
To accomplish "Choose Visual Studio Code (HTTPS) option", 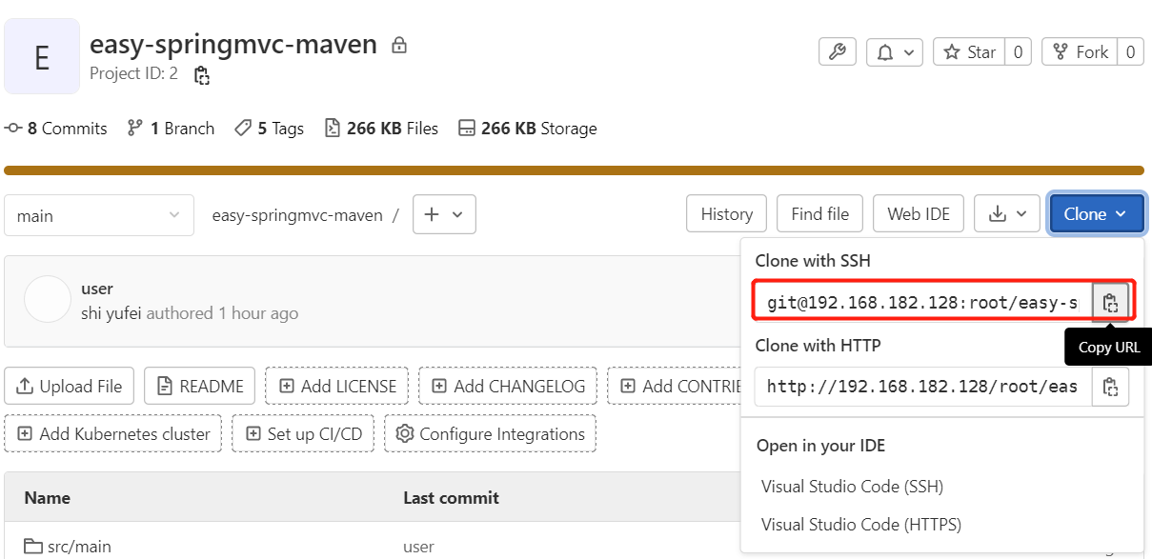I will [860, 525].
